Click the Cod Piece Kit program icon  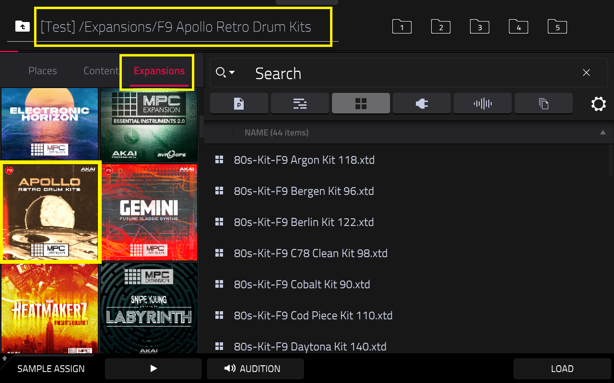[219, 315]
